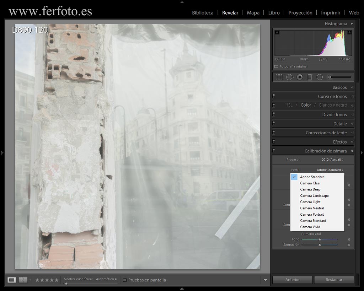This screenshot has height=291, width=364.
Task: Choose Camera Neutral profile
Action: coord(317,208)
